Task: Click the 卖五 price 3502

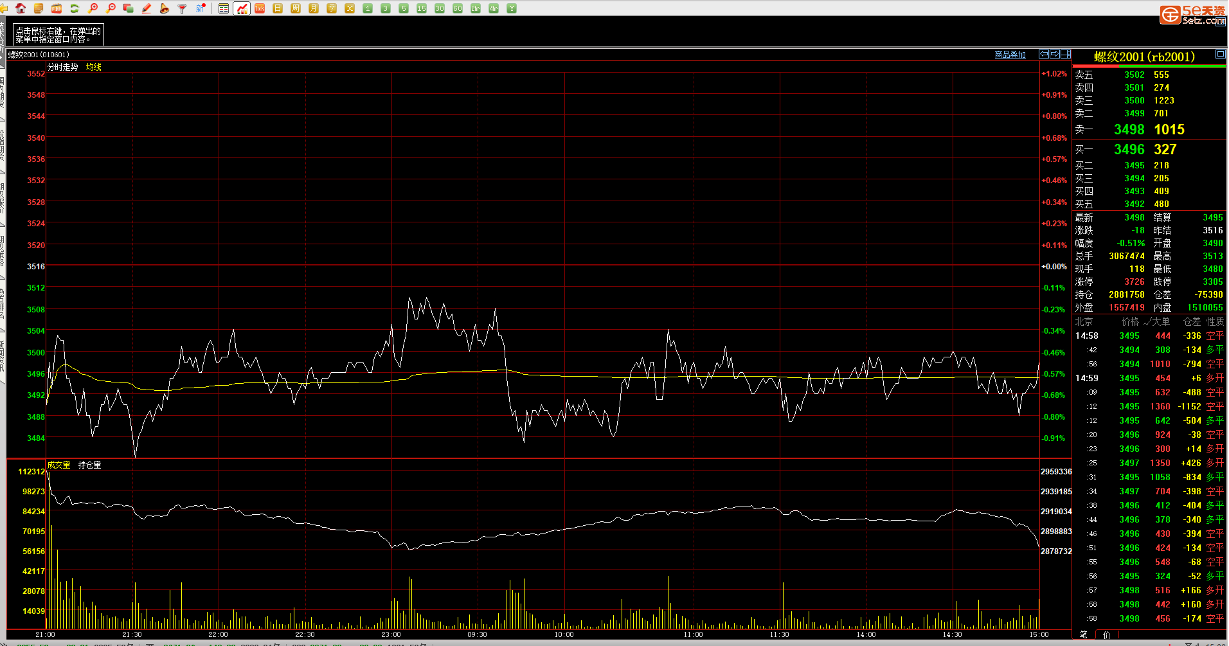Action: click(1135, 75)
